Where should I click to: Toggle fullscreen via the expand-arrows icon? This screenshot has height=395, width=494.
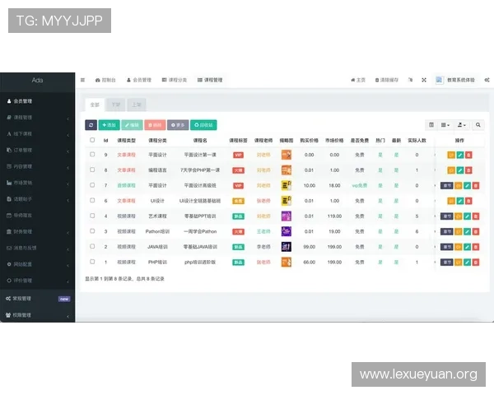point(424,80)
